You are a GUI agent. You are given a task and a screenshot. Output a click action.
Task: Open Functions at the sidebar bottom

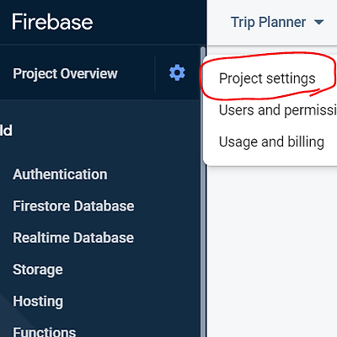(x=45, y=332)
